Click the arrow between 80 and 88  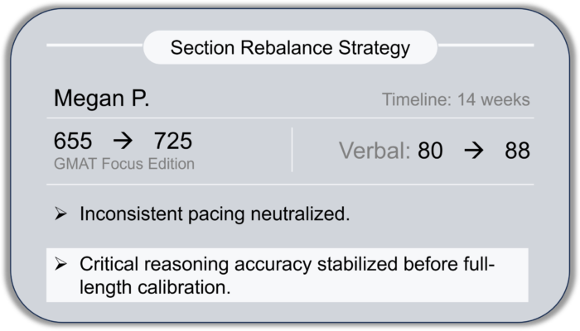[x=473, y=151]
